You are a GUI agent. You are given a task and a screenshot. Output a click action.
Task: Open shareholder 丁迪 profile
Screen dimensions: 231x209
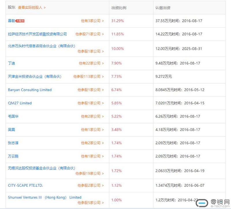pyautogui.click(x=11, y=63)
